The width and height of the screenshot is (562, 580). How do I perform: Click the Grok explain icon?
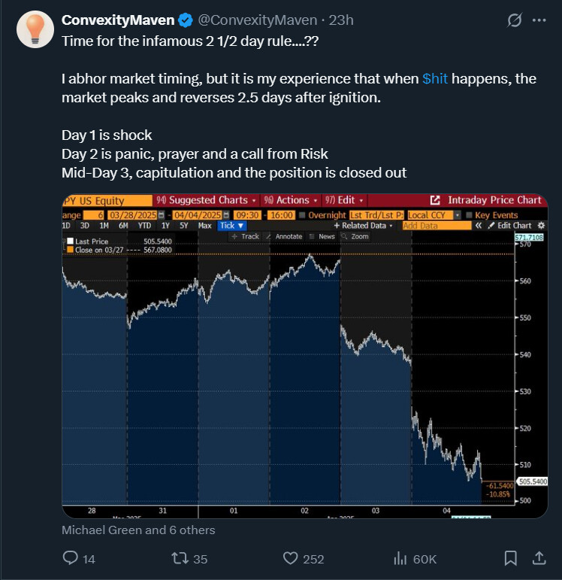[515, 21]
